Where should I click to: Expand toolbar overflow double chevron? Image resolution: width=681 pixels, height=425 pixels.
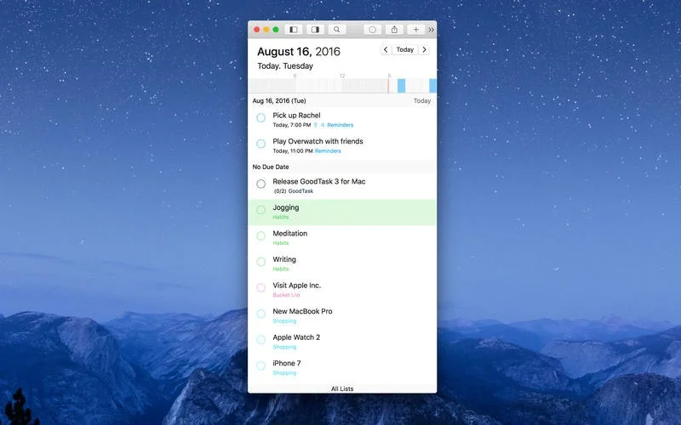click(x=432, y=30)
